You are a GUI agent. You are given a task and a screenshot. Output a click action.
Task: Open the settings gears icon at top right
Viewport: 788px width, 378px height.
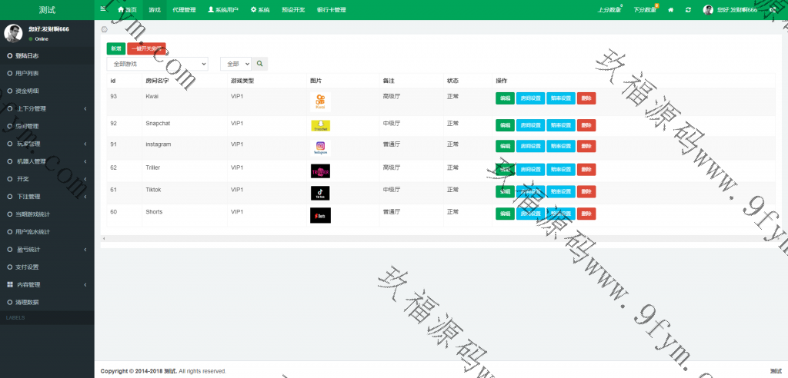tap(773, 10)
